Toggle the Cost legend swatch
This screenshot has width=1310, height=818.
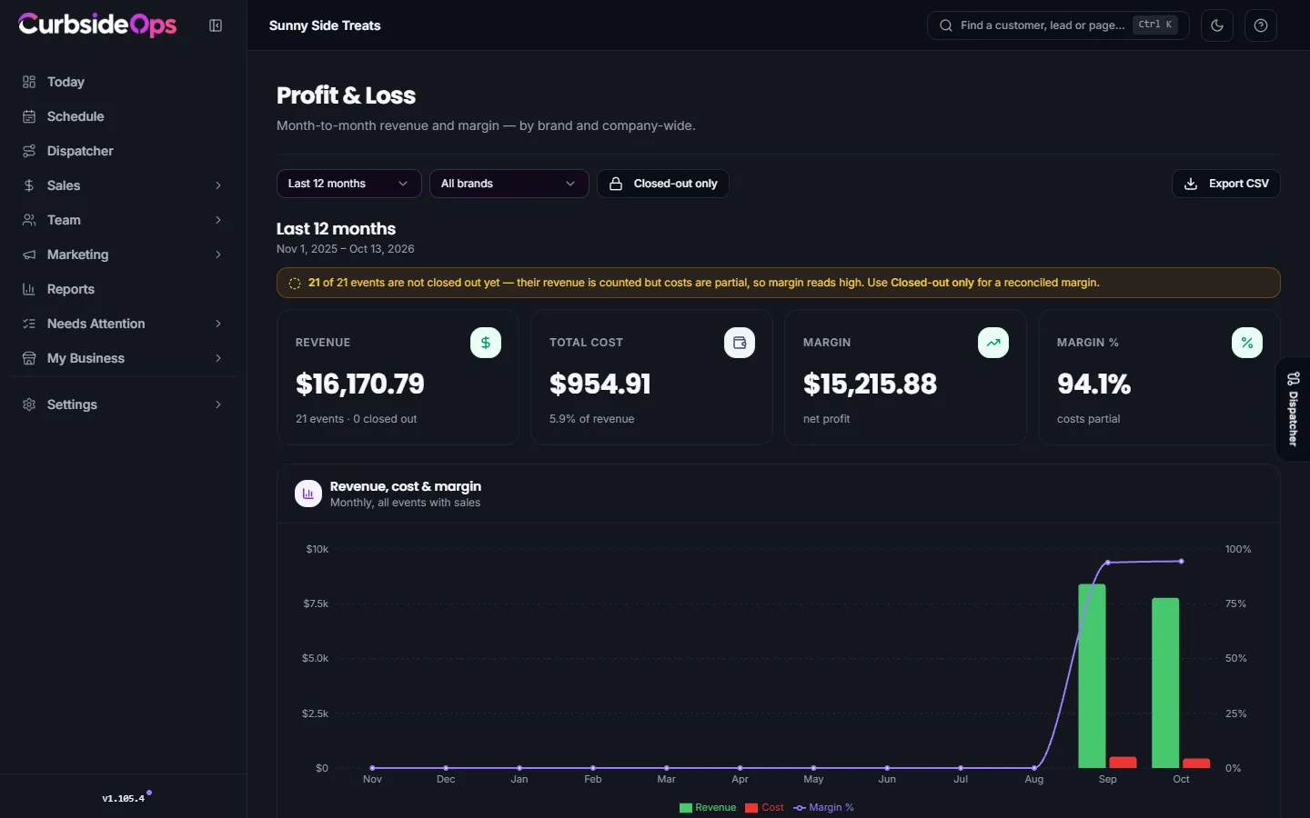pyautogui.click(x=751, y=808)
